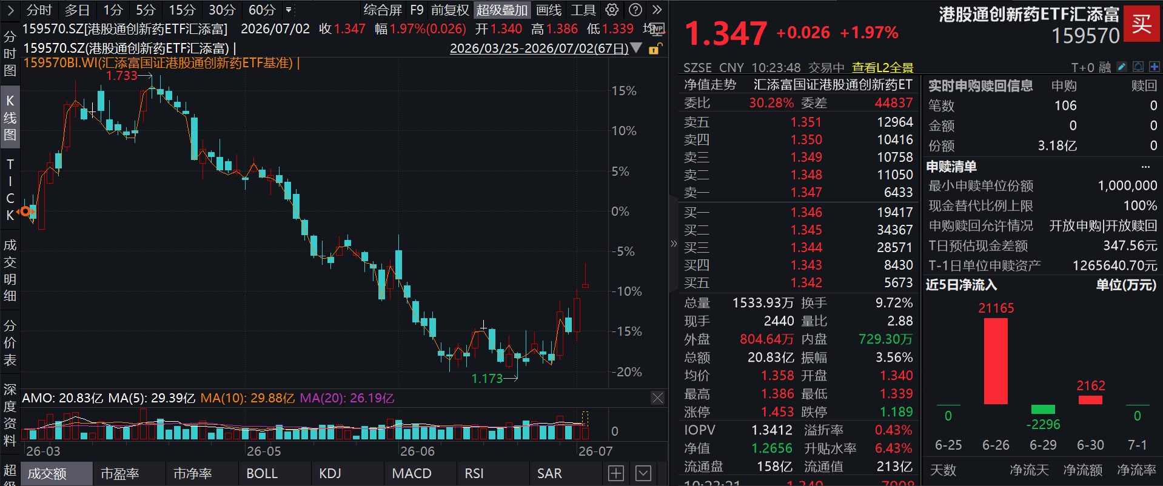Screen dimensions: 1163x486
Task: Add a new indicator panel with plus icon
Action: [615, 473]
